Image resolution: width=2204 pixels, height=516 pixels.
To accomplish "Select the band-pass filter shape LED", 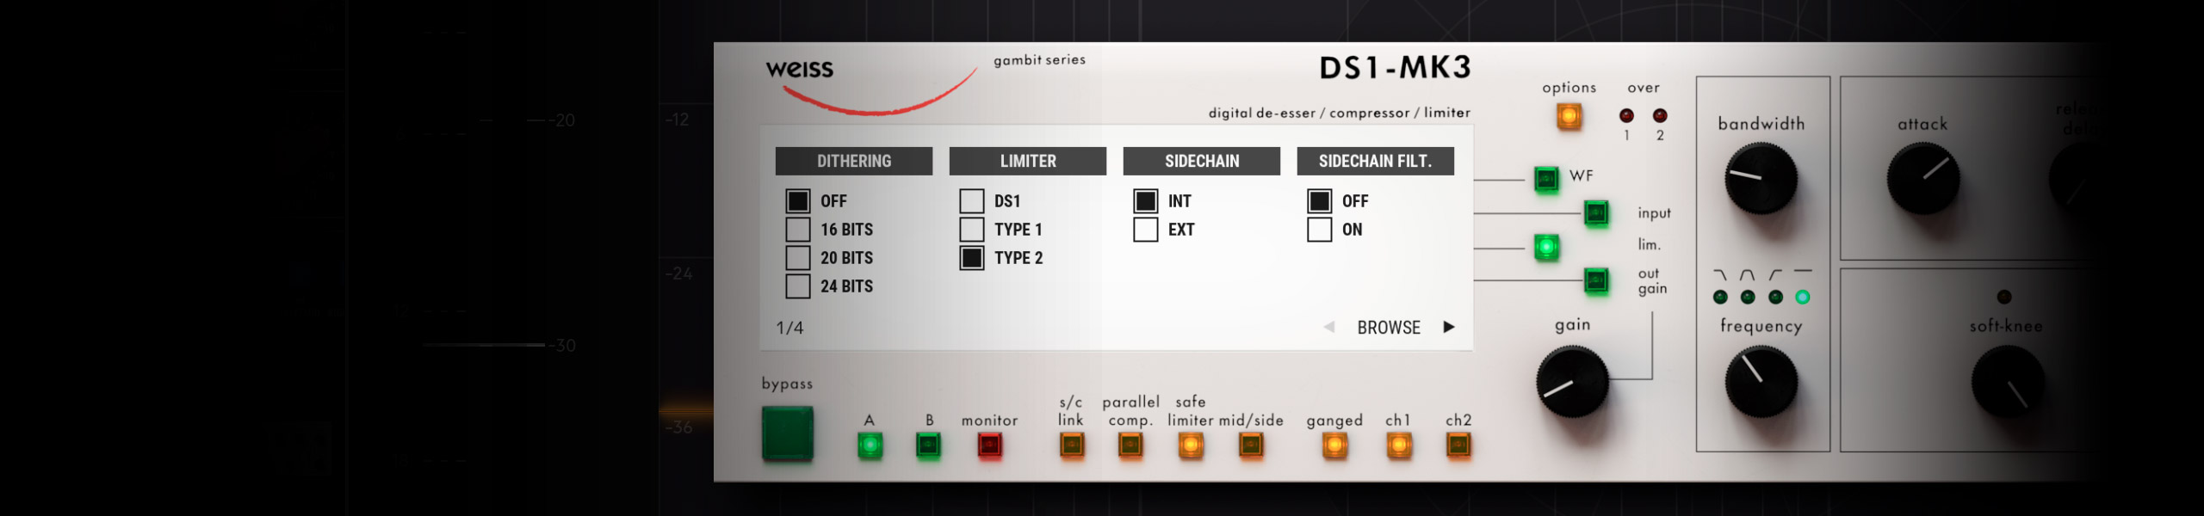I will click(1748, 298).
